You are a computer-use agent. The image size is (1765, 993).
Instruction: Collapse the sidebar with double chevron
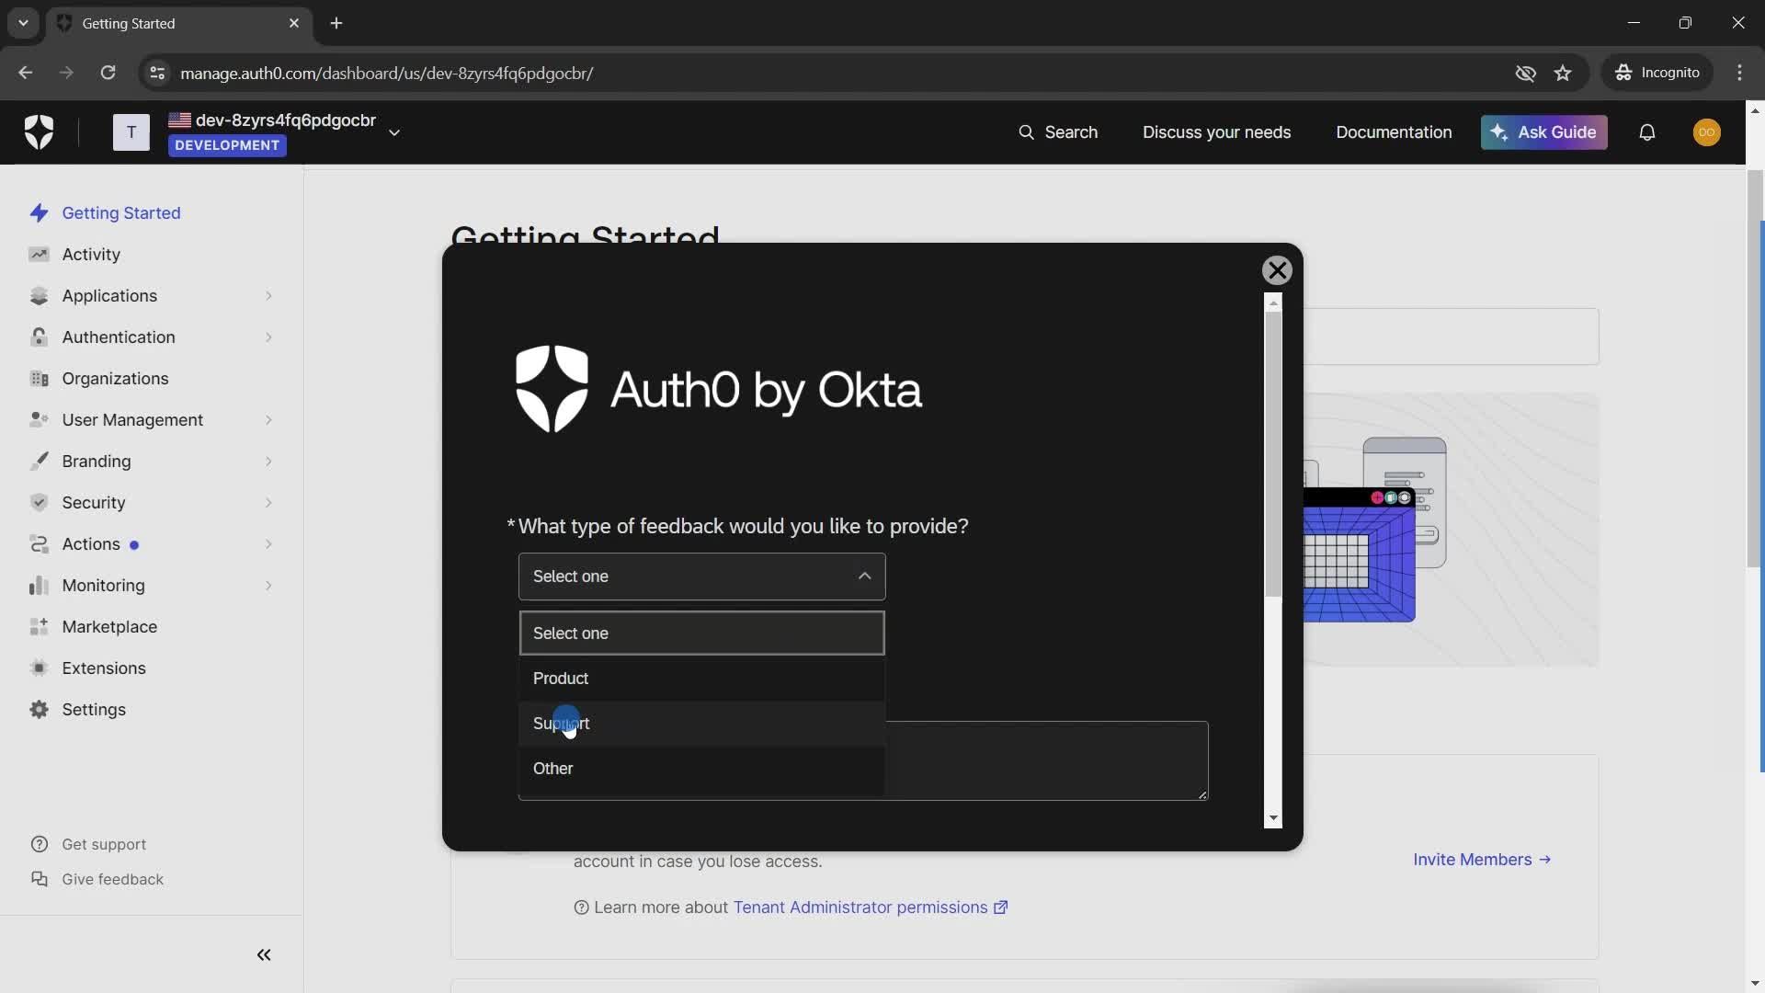point(264,955)
